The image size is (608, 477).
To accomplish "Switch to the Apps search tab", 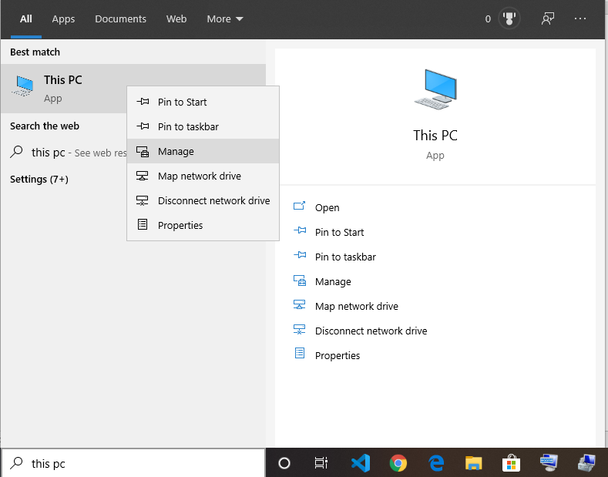I will (63, 19).
